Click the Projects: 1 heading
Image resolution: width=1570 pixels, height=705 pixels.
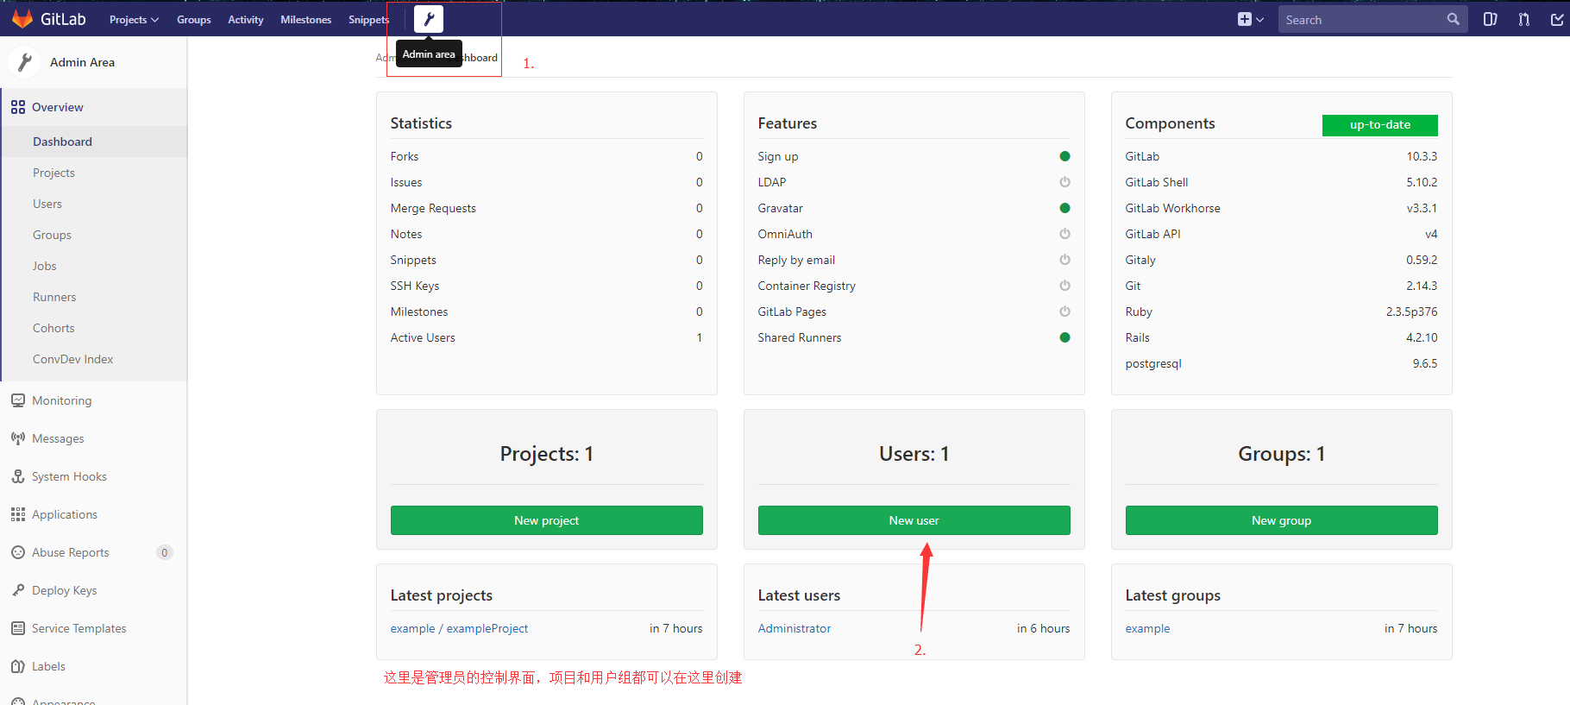546,454
